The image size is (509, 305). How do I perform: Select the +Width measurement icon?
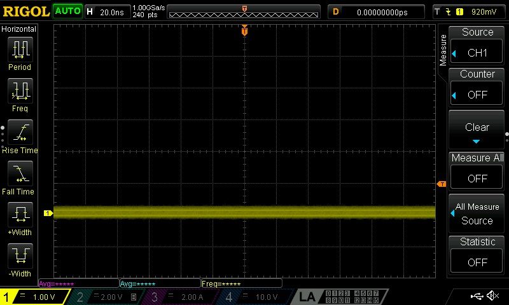click(20, 214)
